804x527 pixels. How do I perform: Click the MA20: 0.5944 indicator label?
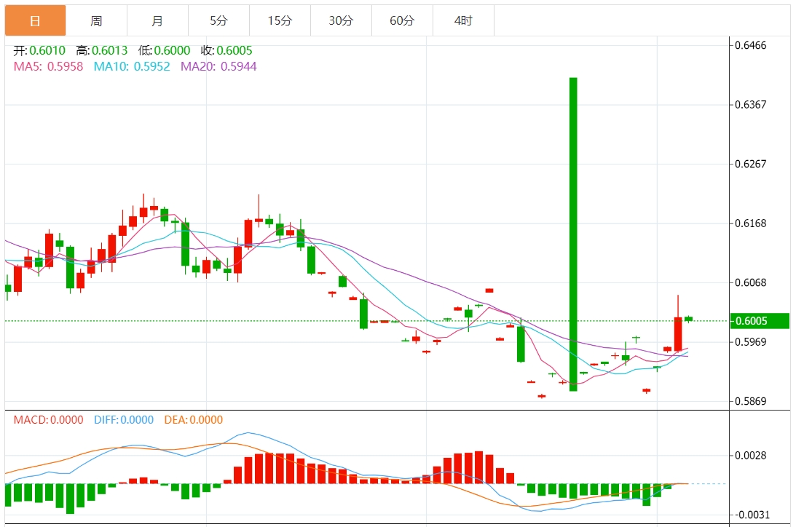pyautogui.click(x=218, y=67)
